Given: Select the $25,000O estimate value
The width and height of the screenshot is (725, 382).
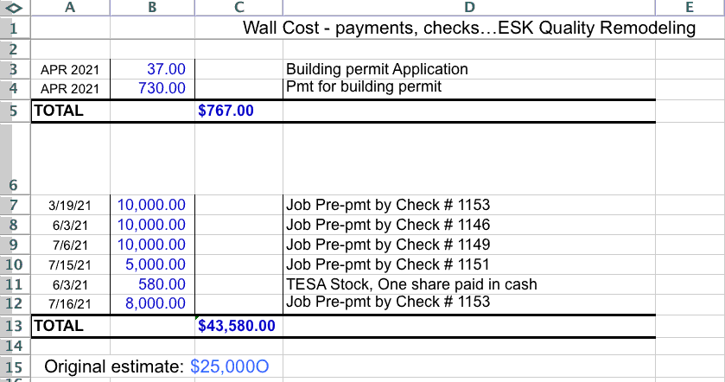Looking at the screenshot, I should coord(229,366).
